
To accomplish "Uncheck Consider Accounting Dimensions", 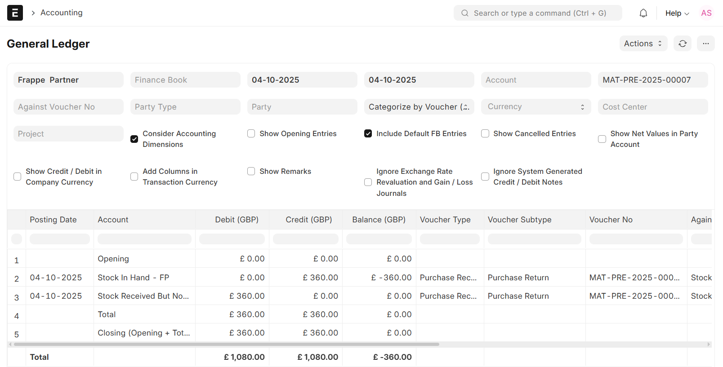I will 134,139.
